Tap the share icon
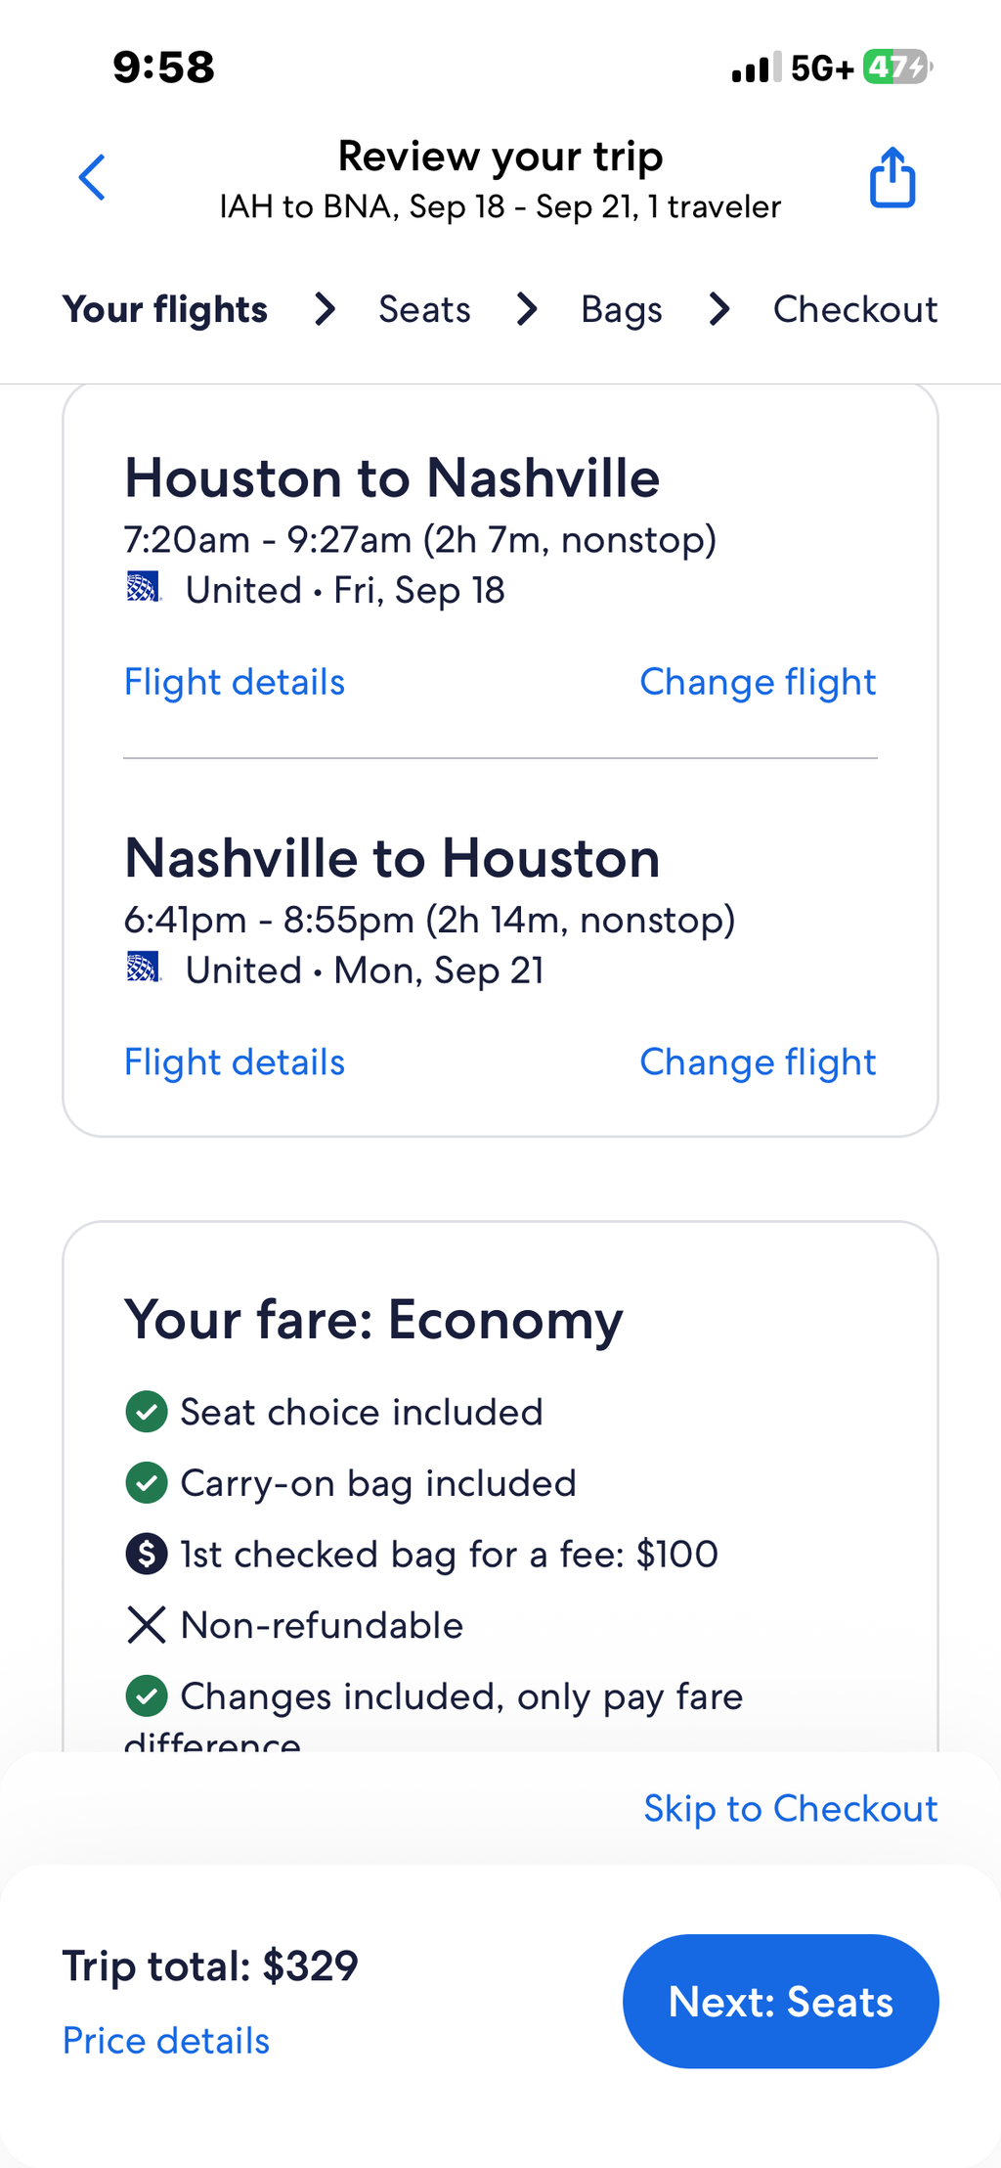This screenshot has height=2168, width=1001. [x=892, y=177]
